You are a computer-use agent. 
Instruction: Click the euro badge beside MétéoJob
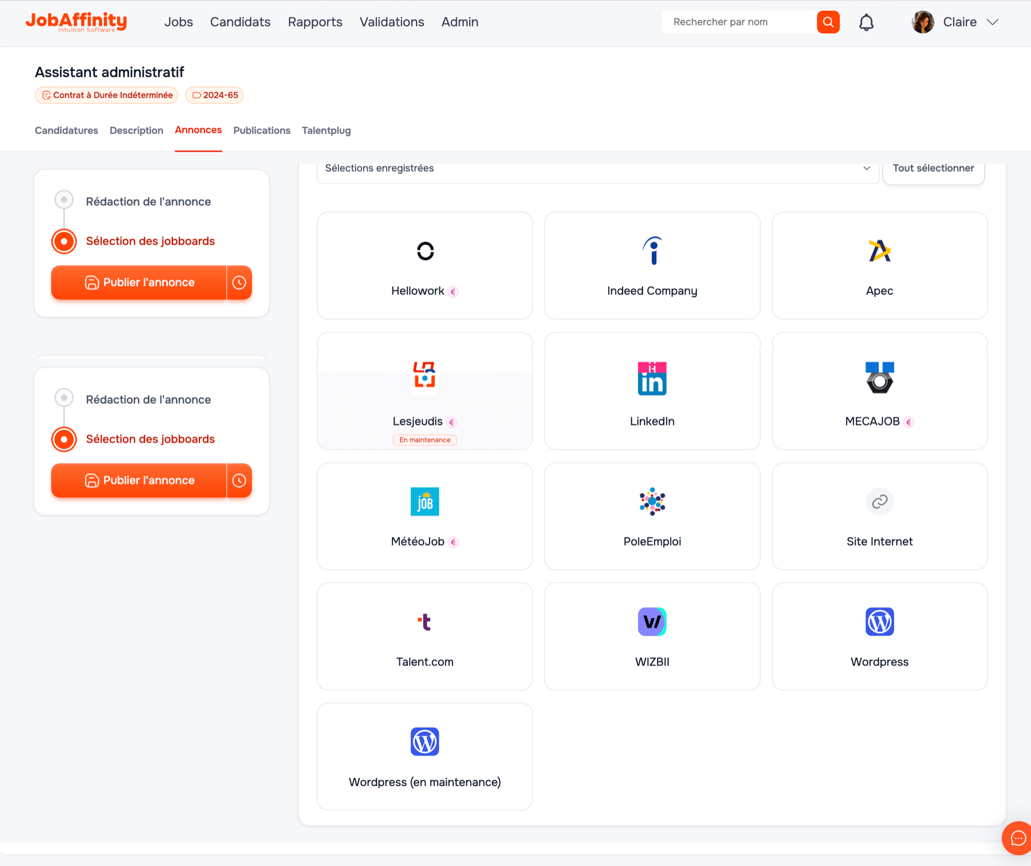(453, 543)
